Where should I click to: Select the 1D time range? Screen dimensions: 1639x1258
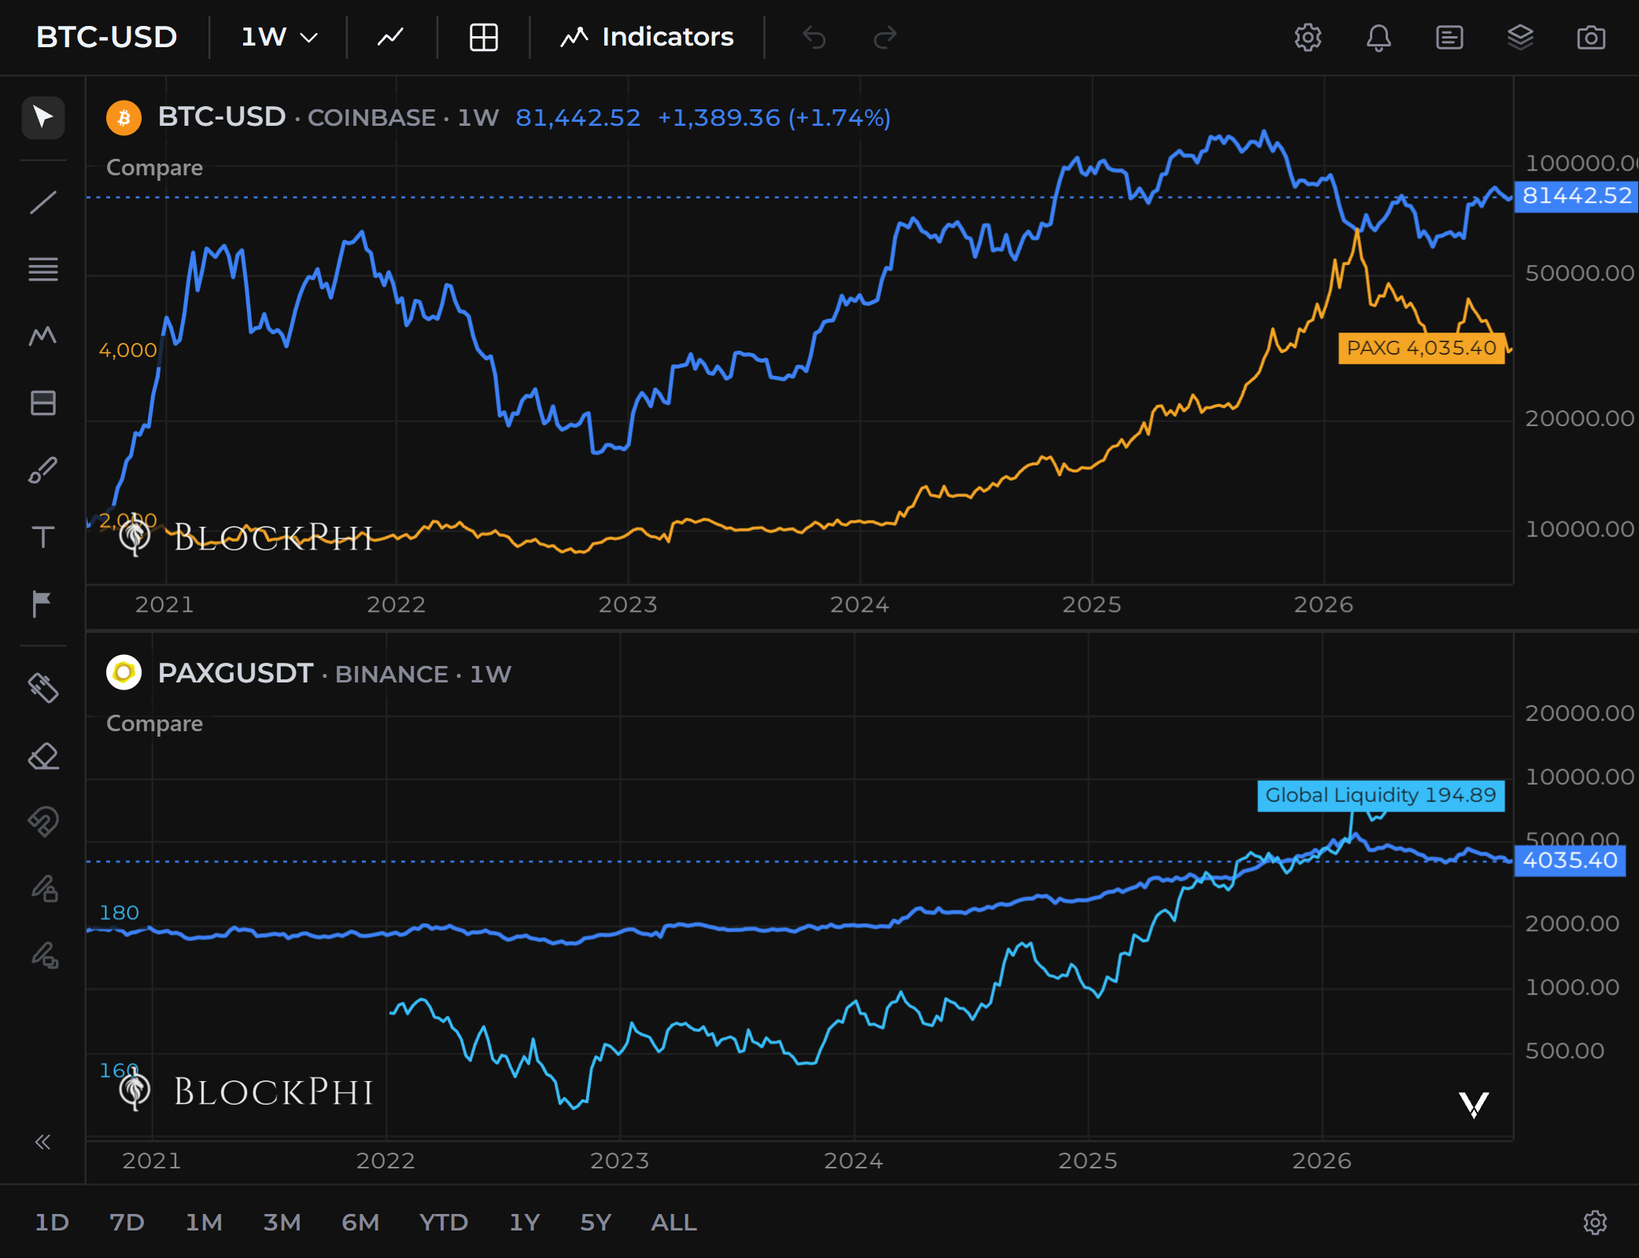tap(52, 1223)
